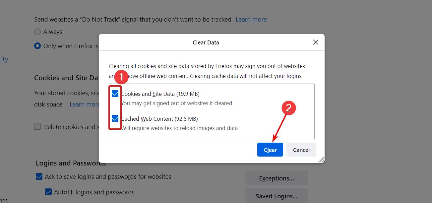Click the Logins and Passwords heading
The height and width of the screenshot is (203, 432).
click(71, 163)
